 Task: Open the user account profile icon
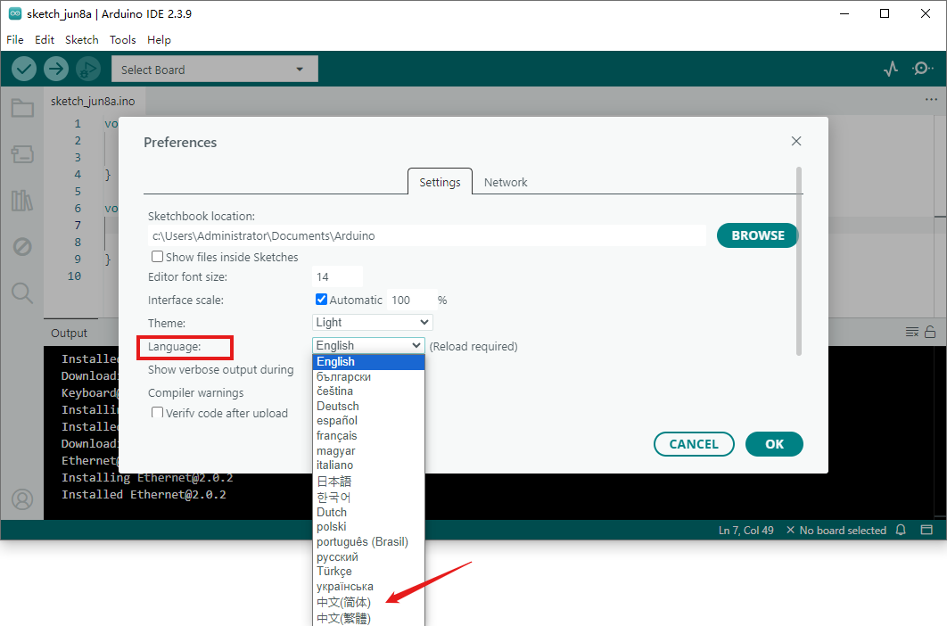pos(22,499)
